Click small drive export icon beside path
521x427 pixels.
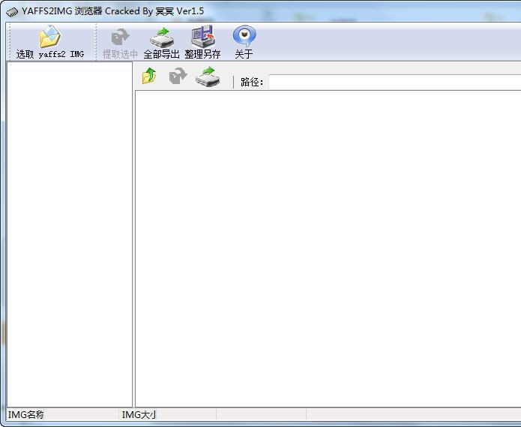coord(208,76)
